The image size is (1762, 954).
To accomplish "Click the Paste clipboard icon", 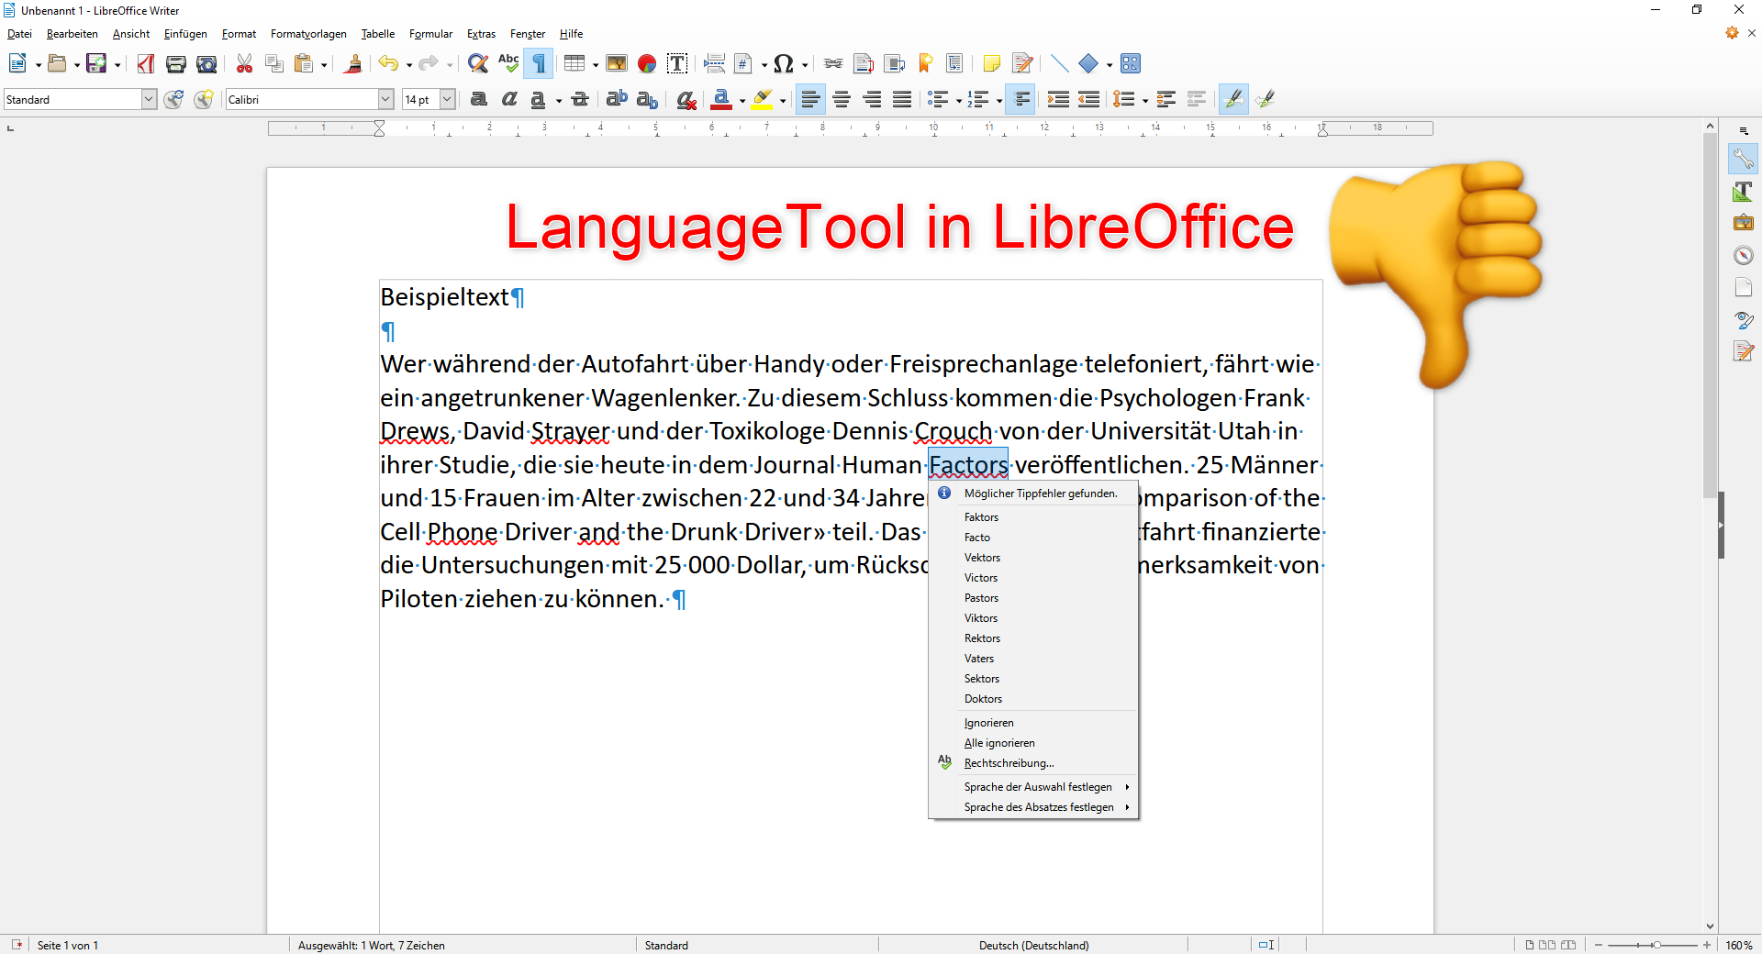I will click(x=304, y=63).
